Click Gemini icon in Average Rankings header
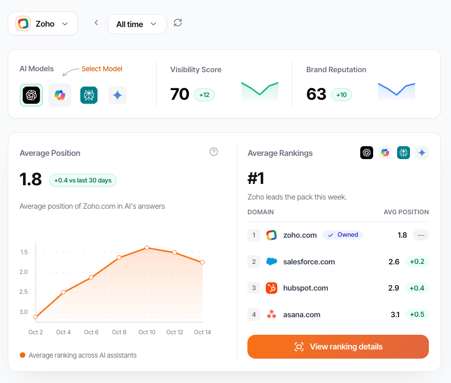 pyautogui.click(x=422, y=153)
